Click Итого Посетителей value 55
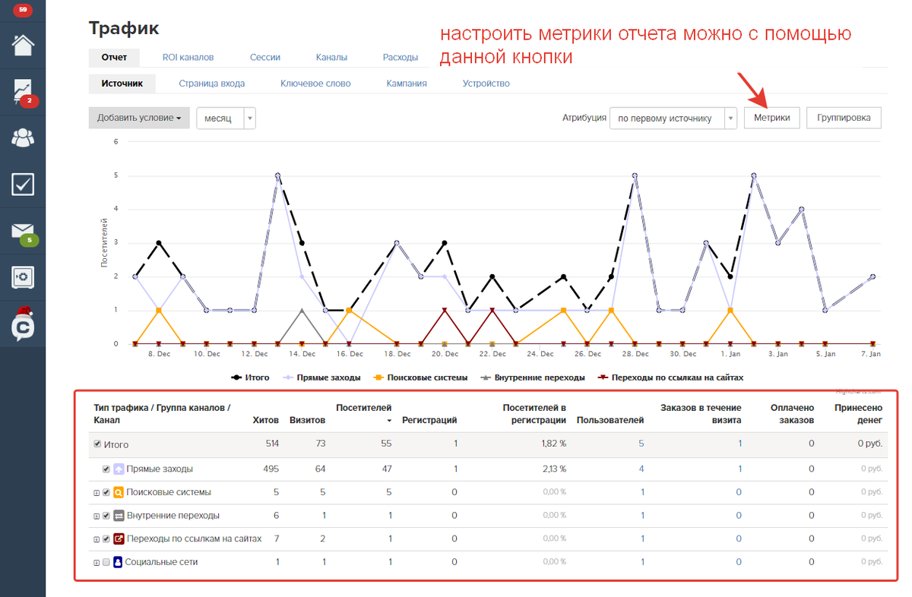The width and height of the screenshot is (912, 597). (387, 444)
